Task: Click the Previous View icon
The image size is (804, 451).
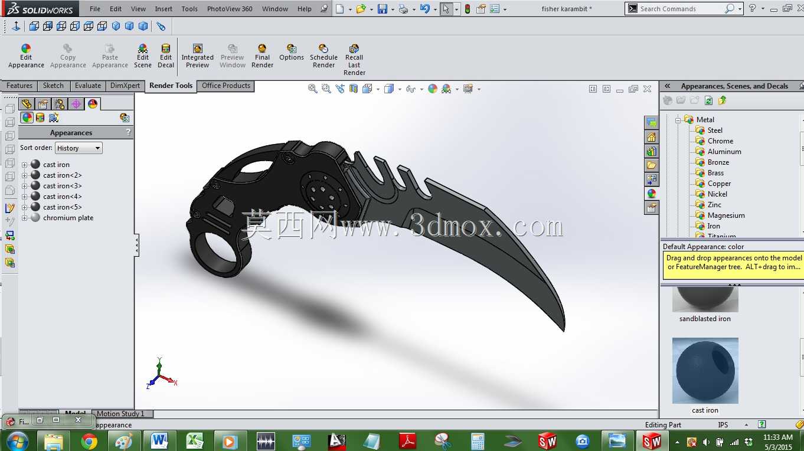Action: pos(340,89)
